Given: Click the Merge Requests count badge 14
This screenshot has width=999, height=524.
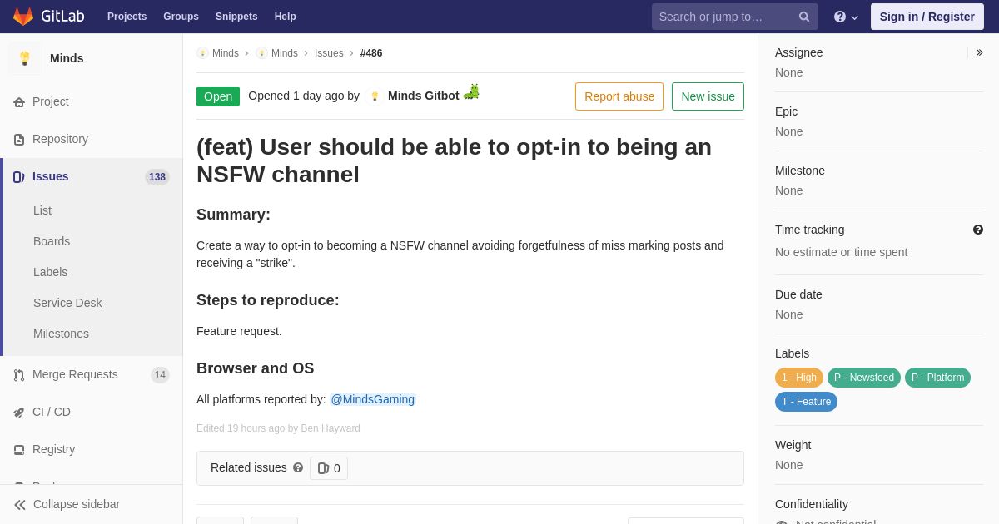Looking at the screenshot, I should pos(160,375).
